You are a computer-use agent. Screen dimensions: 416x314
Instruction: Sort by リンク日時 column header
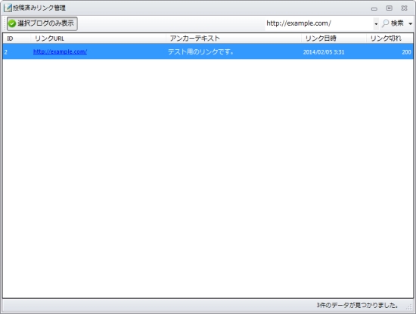coord(334,39)
